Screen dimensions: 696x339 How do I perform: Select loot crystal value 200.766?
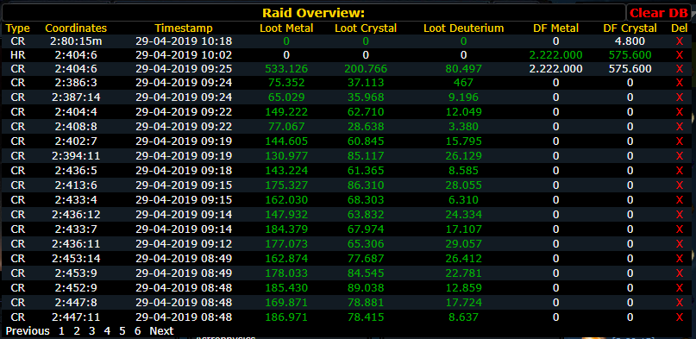pyautogui.click(x=366, y=69)
